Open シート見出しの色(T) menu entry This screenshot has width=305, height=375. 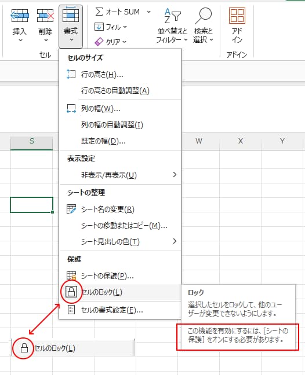click(120, 241)
